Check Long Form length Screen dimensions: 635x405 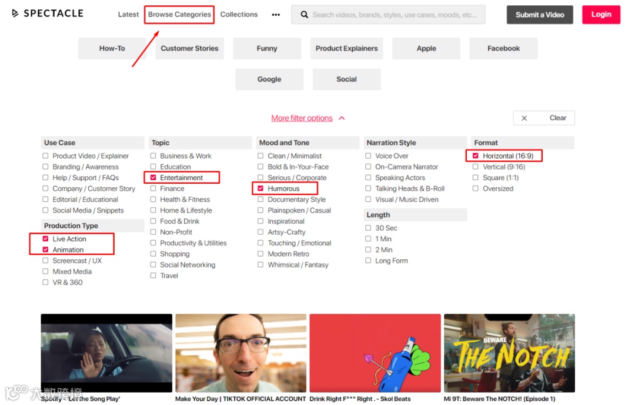[368, 261]
